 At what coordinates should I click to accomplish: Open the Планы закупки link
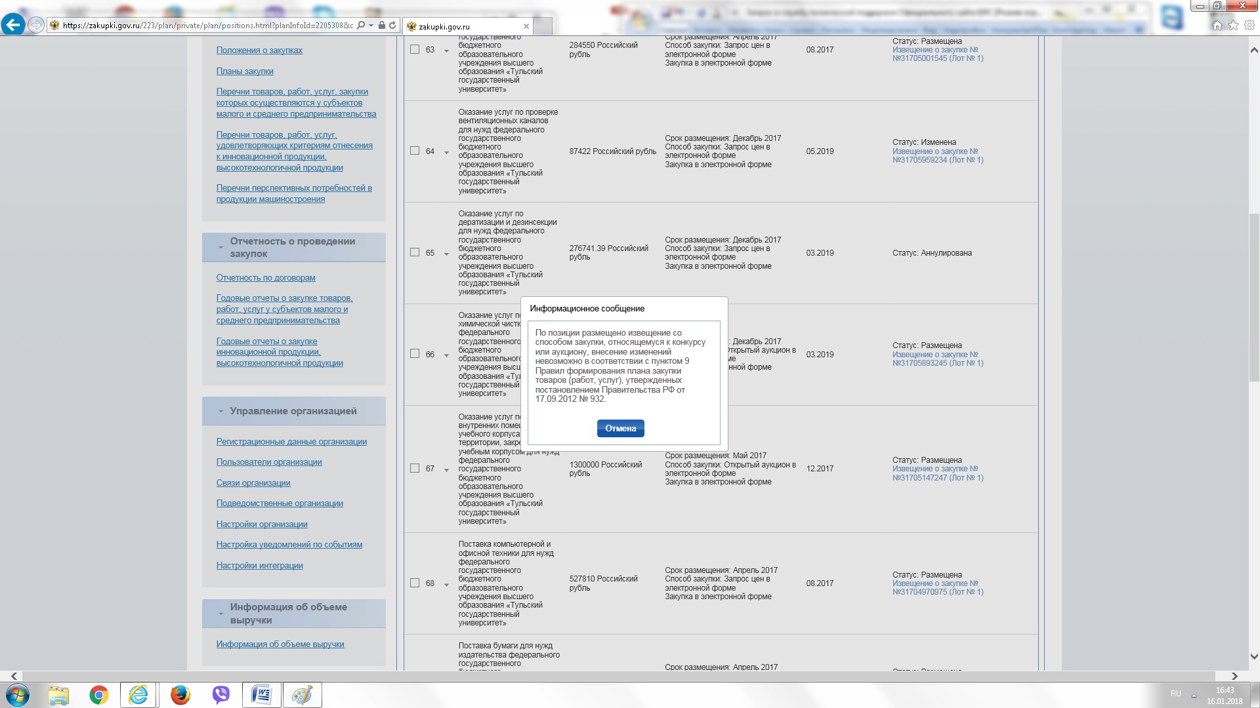coord(245,71)
